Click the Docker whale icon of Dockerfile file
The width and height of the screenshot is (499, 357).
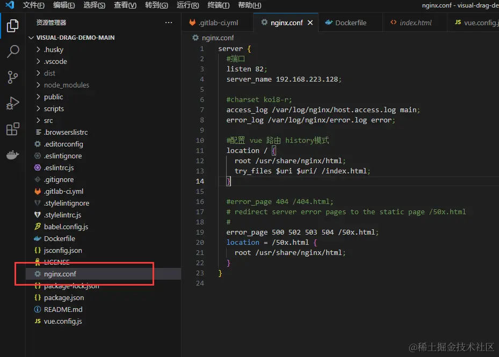(x=38, y=239)
